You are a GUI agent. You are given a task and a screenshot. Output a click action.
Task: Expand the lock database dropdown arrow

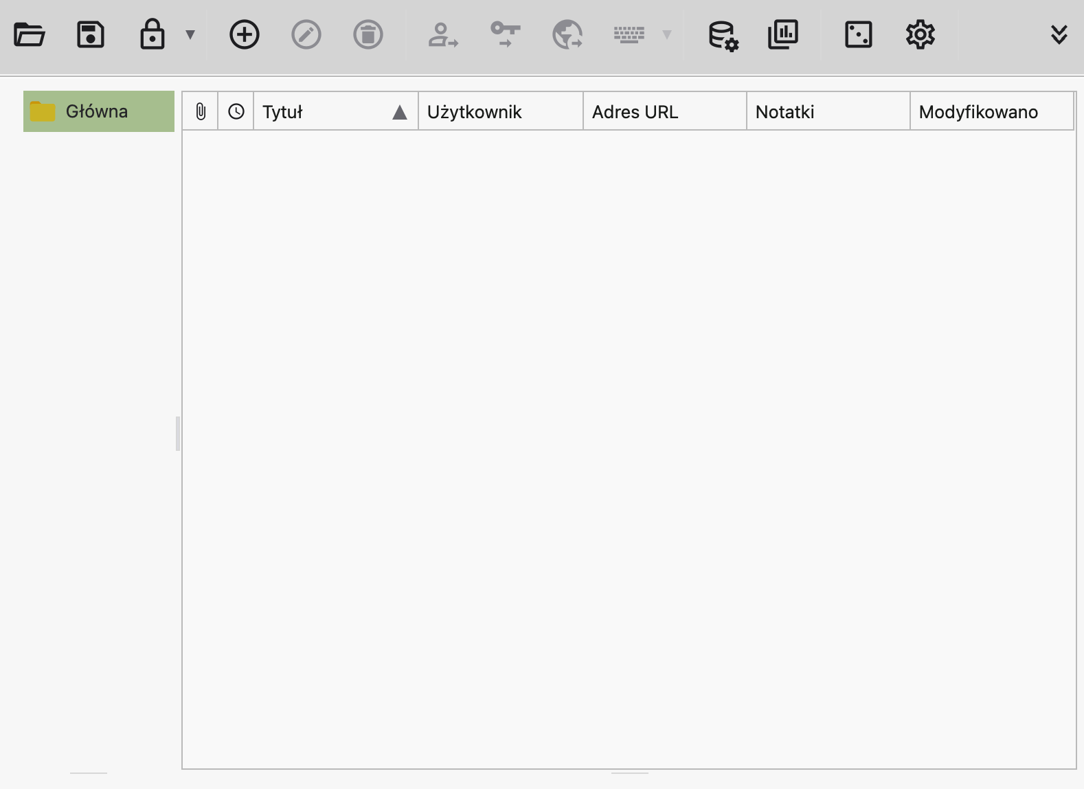pos(190,34)
